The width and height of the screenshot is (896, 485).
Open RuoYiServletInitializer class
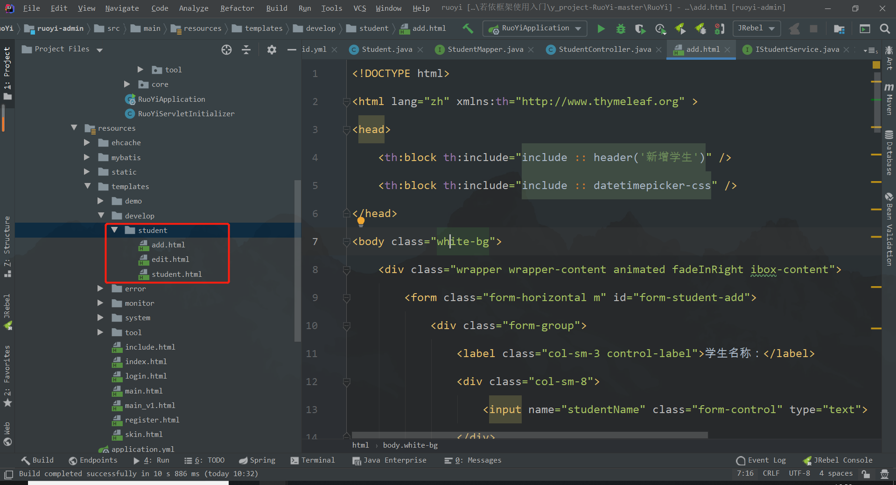pos(186,113)
